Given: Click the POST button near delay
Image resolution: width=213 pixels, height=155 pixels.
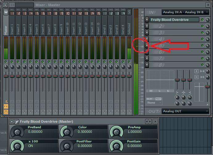Looking at the screenshot, I should (158, 99).
